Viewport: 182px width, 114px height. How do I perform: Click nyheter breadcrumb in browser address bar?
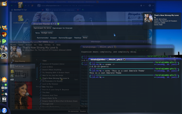[66, 5]
